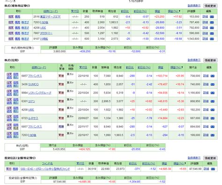222x185 pixels.
Task: Click 登録順表示 link above investment trust table
Action: [194, 158]
